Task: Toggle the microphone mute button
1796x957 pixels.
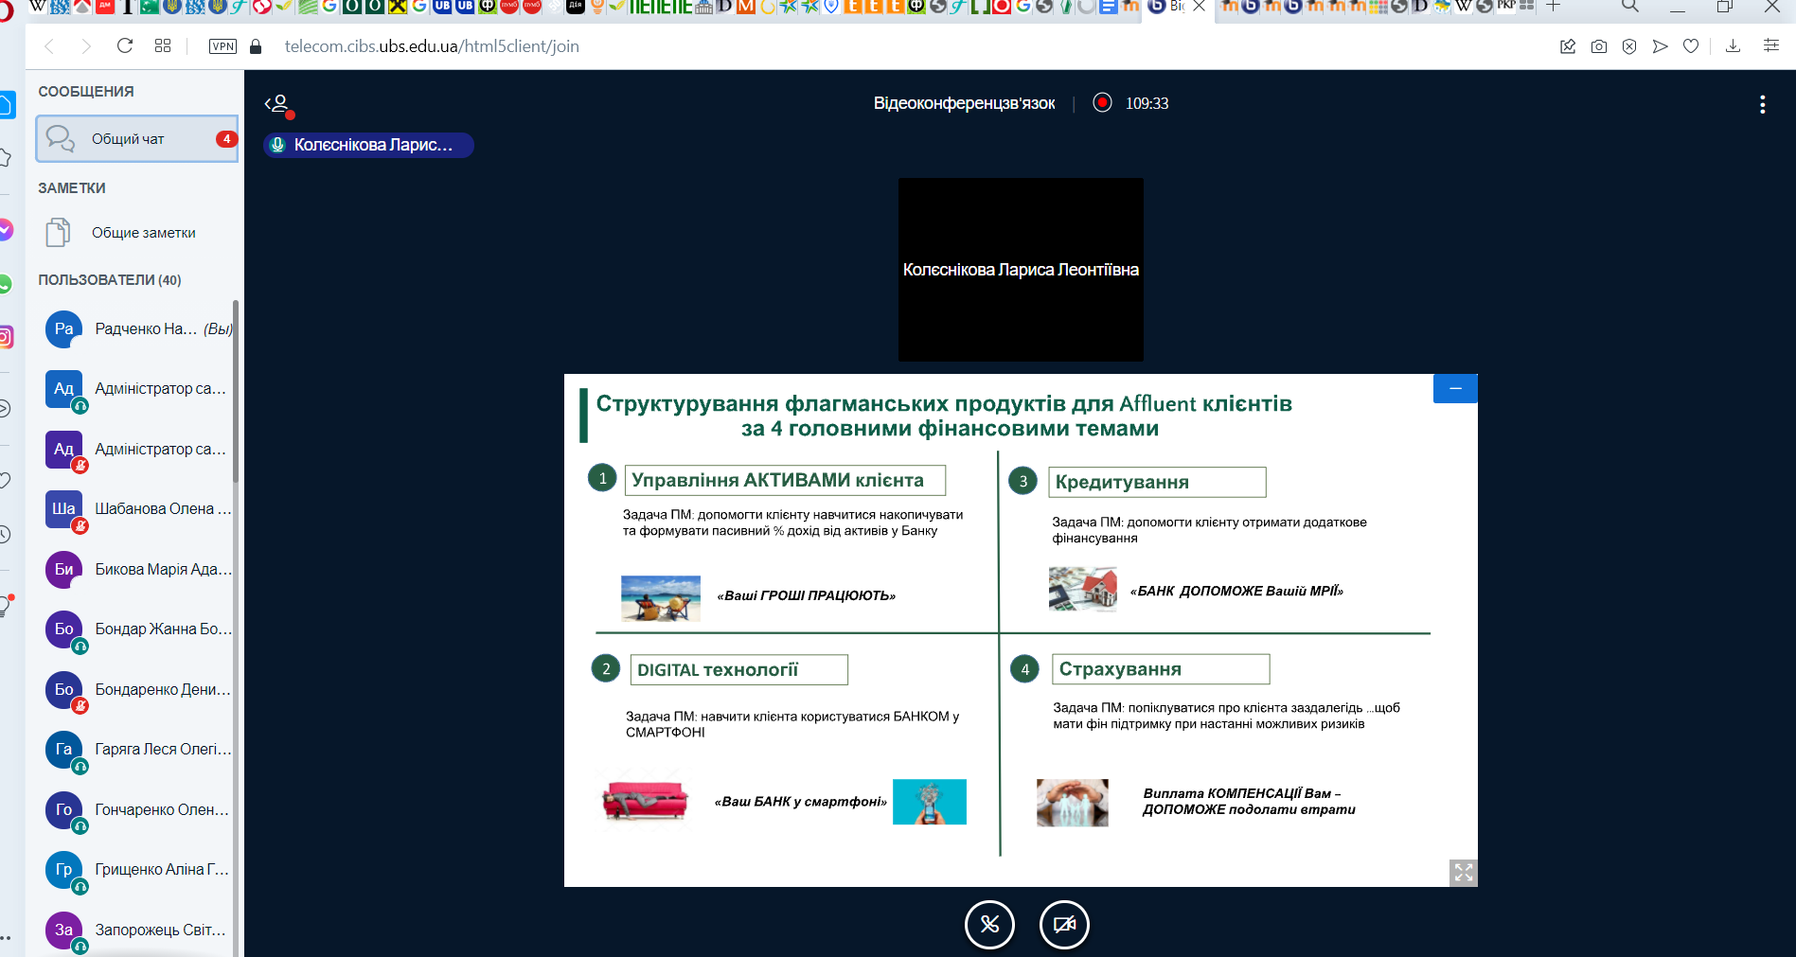Action: tap(989, 925)
